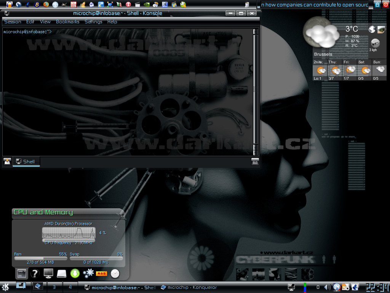This screenshot has height=293, width=390.
Task: Switch to virtual desktop 4
Action: click(70, 287)
